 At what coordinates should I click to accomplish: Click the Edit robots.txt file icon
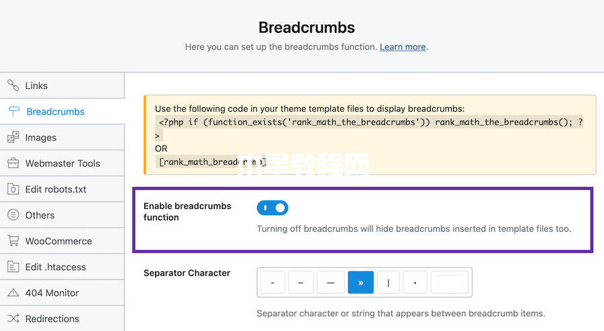click(13, 189)
